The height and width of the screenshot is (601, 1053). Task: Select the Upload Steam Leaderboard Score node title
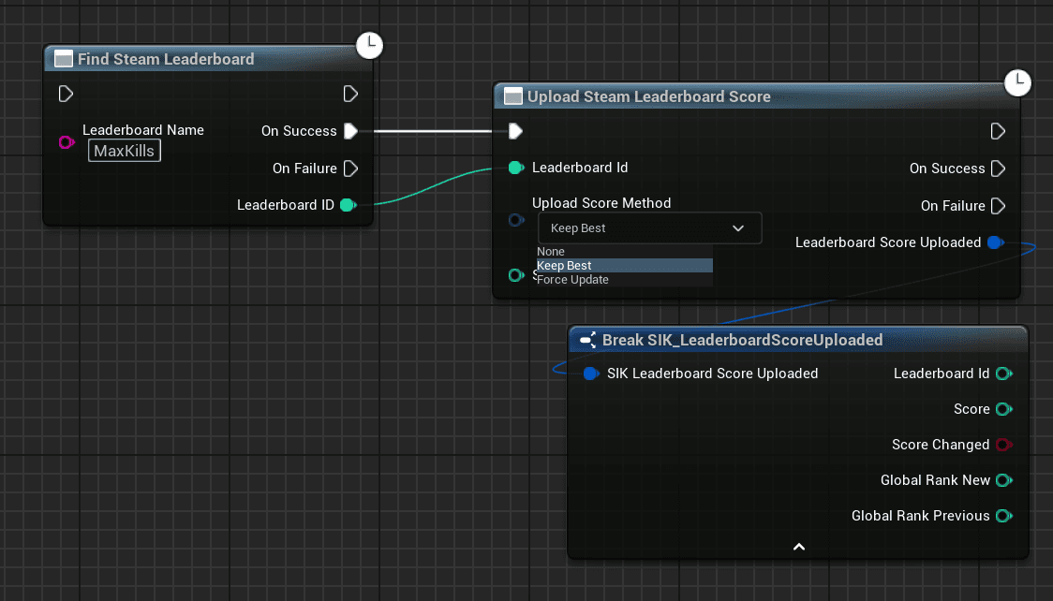click(648, 96)
